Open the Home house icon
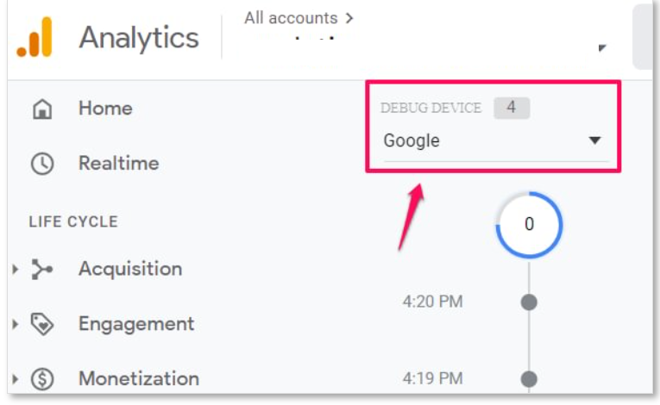Viewport: 660px width, 405px height. [42, 109]
